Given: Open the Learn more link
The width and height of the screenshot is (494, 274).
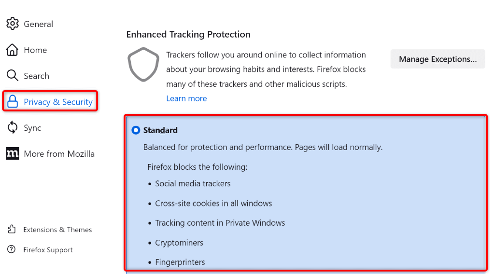Looking at the screenshot, I should point(186,98).
